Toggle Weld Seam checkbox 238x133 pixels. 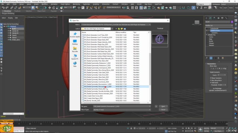pyautogui.click(x=211, y=83)
